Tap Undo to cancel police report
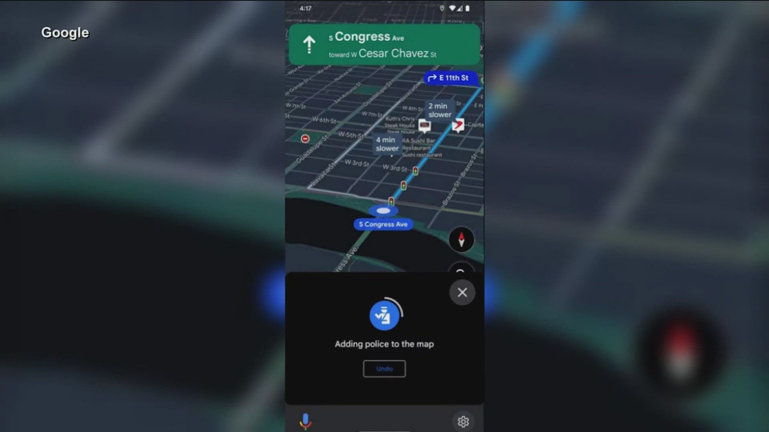 pyautogui.click(x=384, y=368)
